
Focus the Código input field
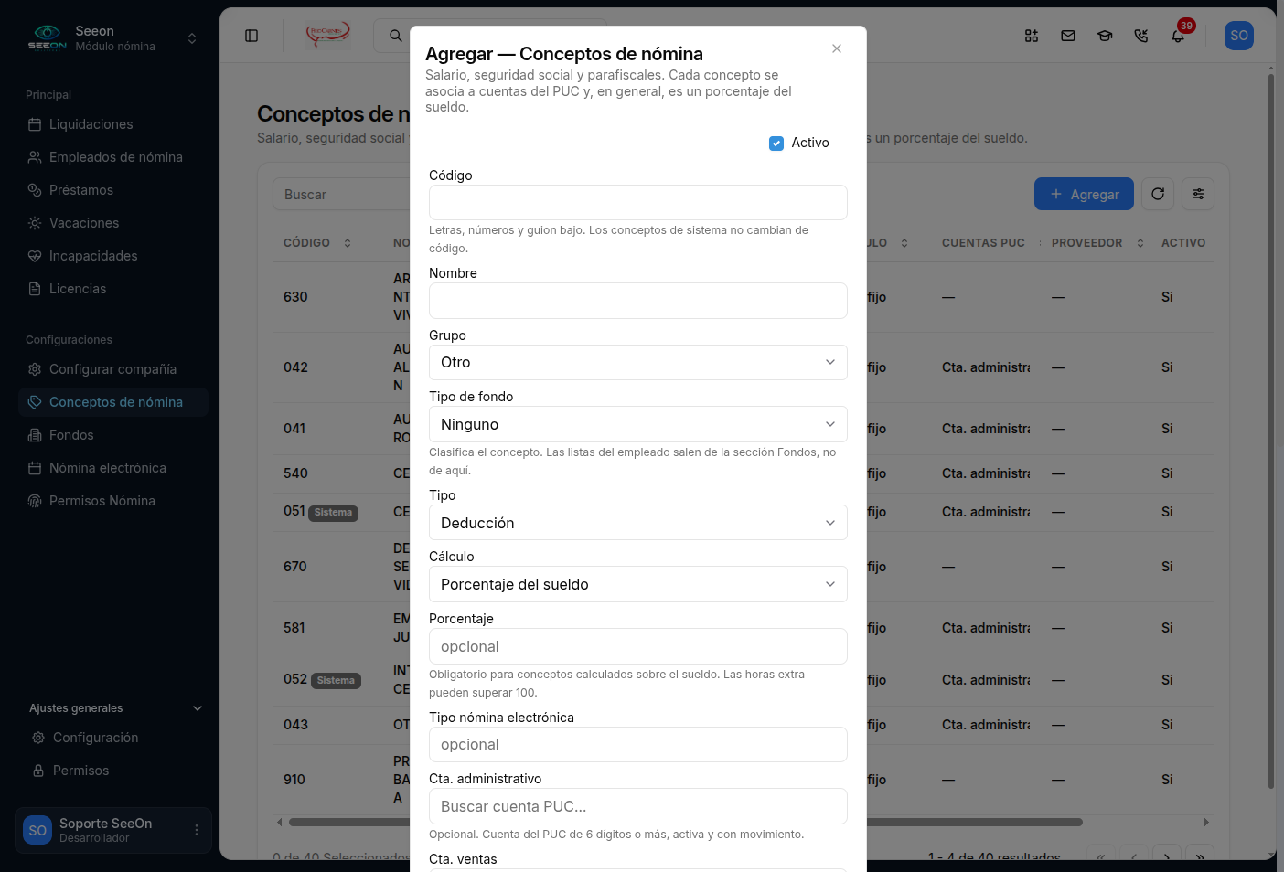point(638,202)
